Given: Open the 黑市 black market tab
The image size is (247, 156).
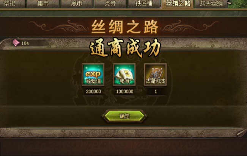Looking at the screenshot, I should coord(77,4).
